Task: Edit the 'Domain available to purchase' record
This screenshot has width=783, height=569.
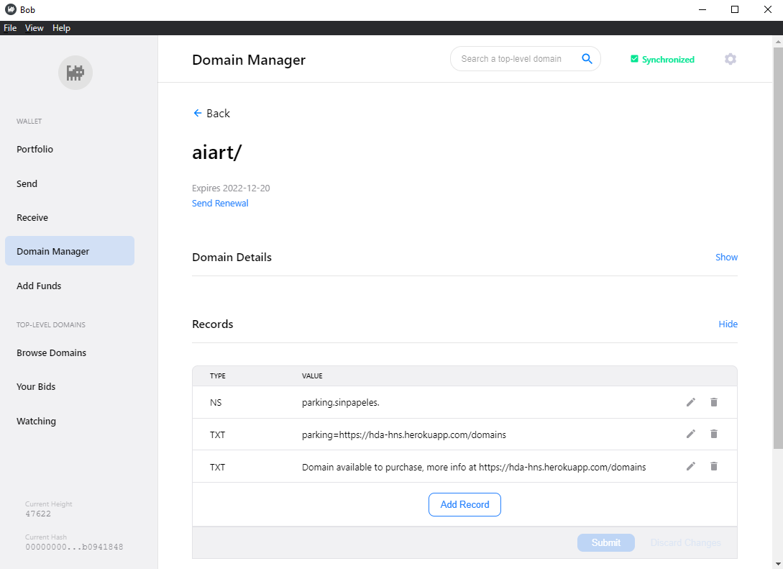Action: (x=691, y=466)
